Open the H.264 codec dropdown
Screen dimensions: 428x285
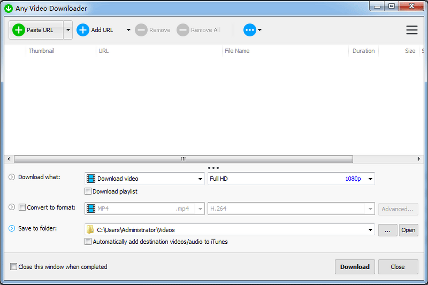[291, 209]
